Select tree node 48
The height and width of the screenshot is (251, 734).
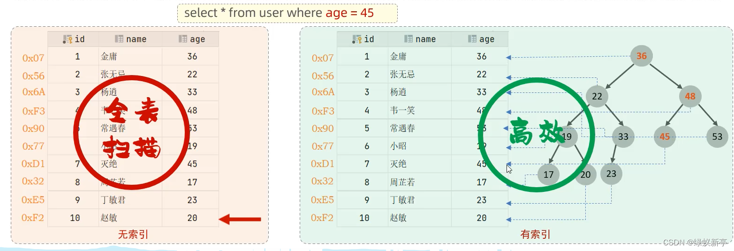690,97
